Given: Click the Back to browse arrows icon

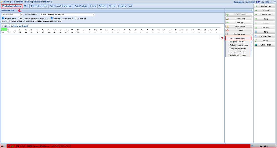Looking at the screenshot, I should click(256, 6).
